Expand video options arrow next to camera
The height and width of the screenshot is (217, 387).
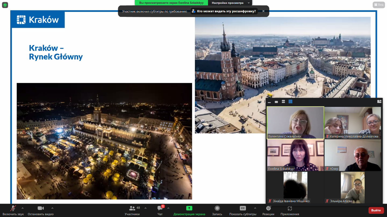[x=52, y=208]
